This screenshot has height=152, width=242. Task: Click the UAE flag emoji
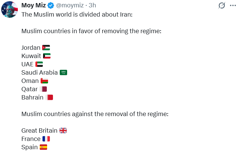point(39,64)
